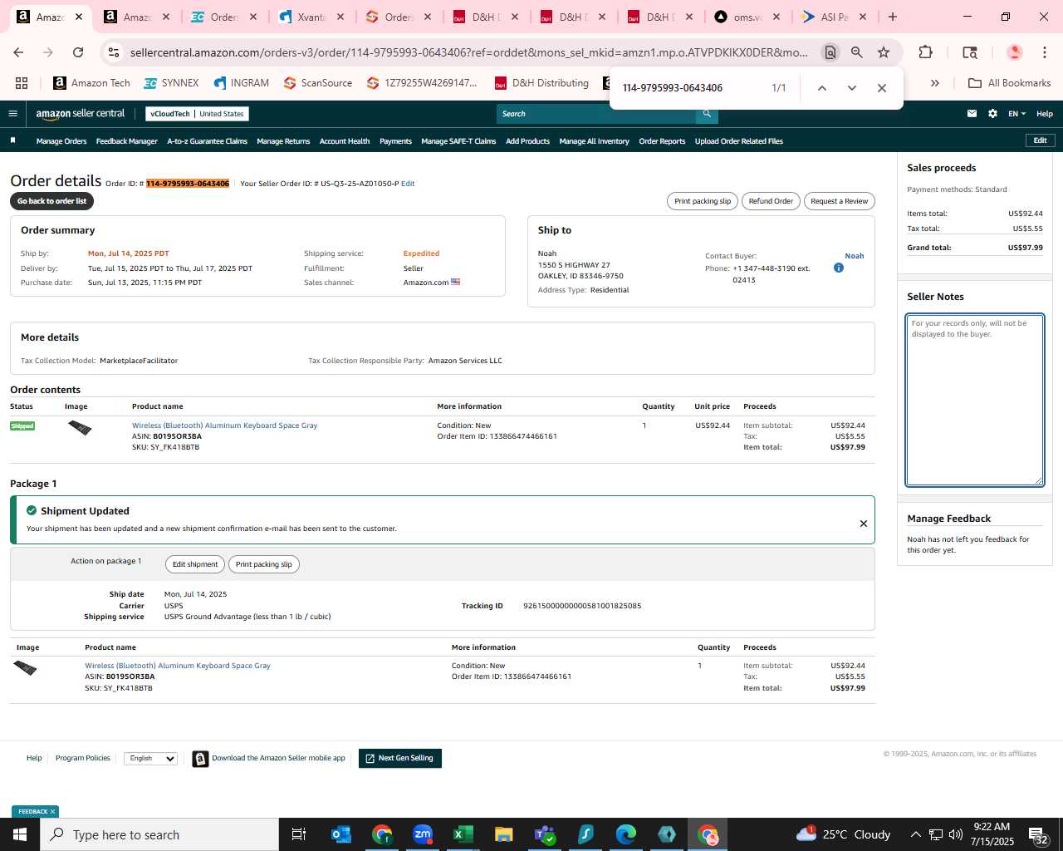Open the browser extensions puzzle icon
Screen dimensions: 1063x851
click(925, 52)
